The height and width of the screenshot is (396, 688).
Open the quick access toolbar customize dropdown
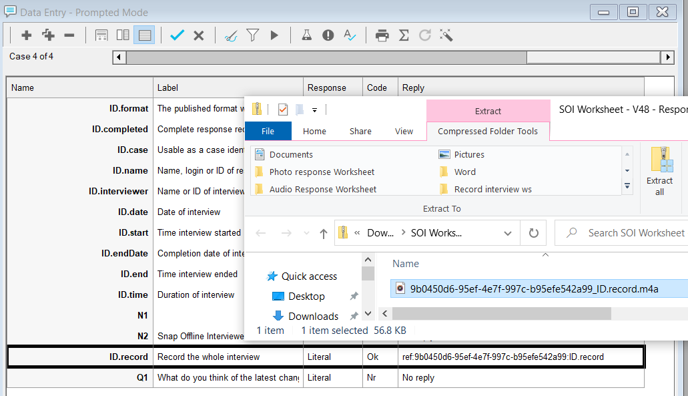(314, 110)
